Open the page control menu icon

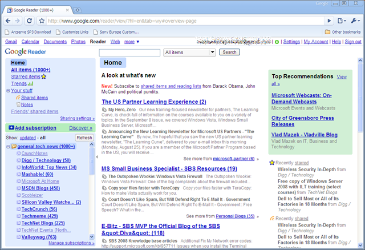pos(342,21)
